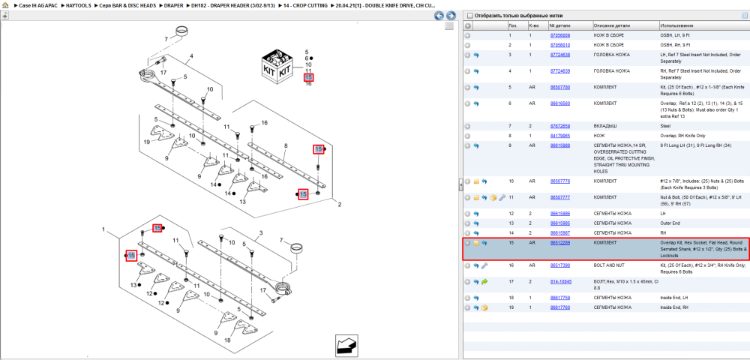The width and height of the screenshot is (750, 360).
Task: Click the small square button above the diagram
Action: (x=448, y=26)
